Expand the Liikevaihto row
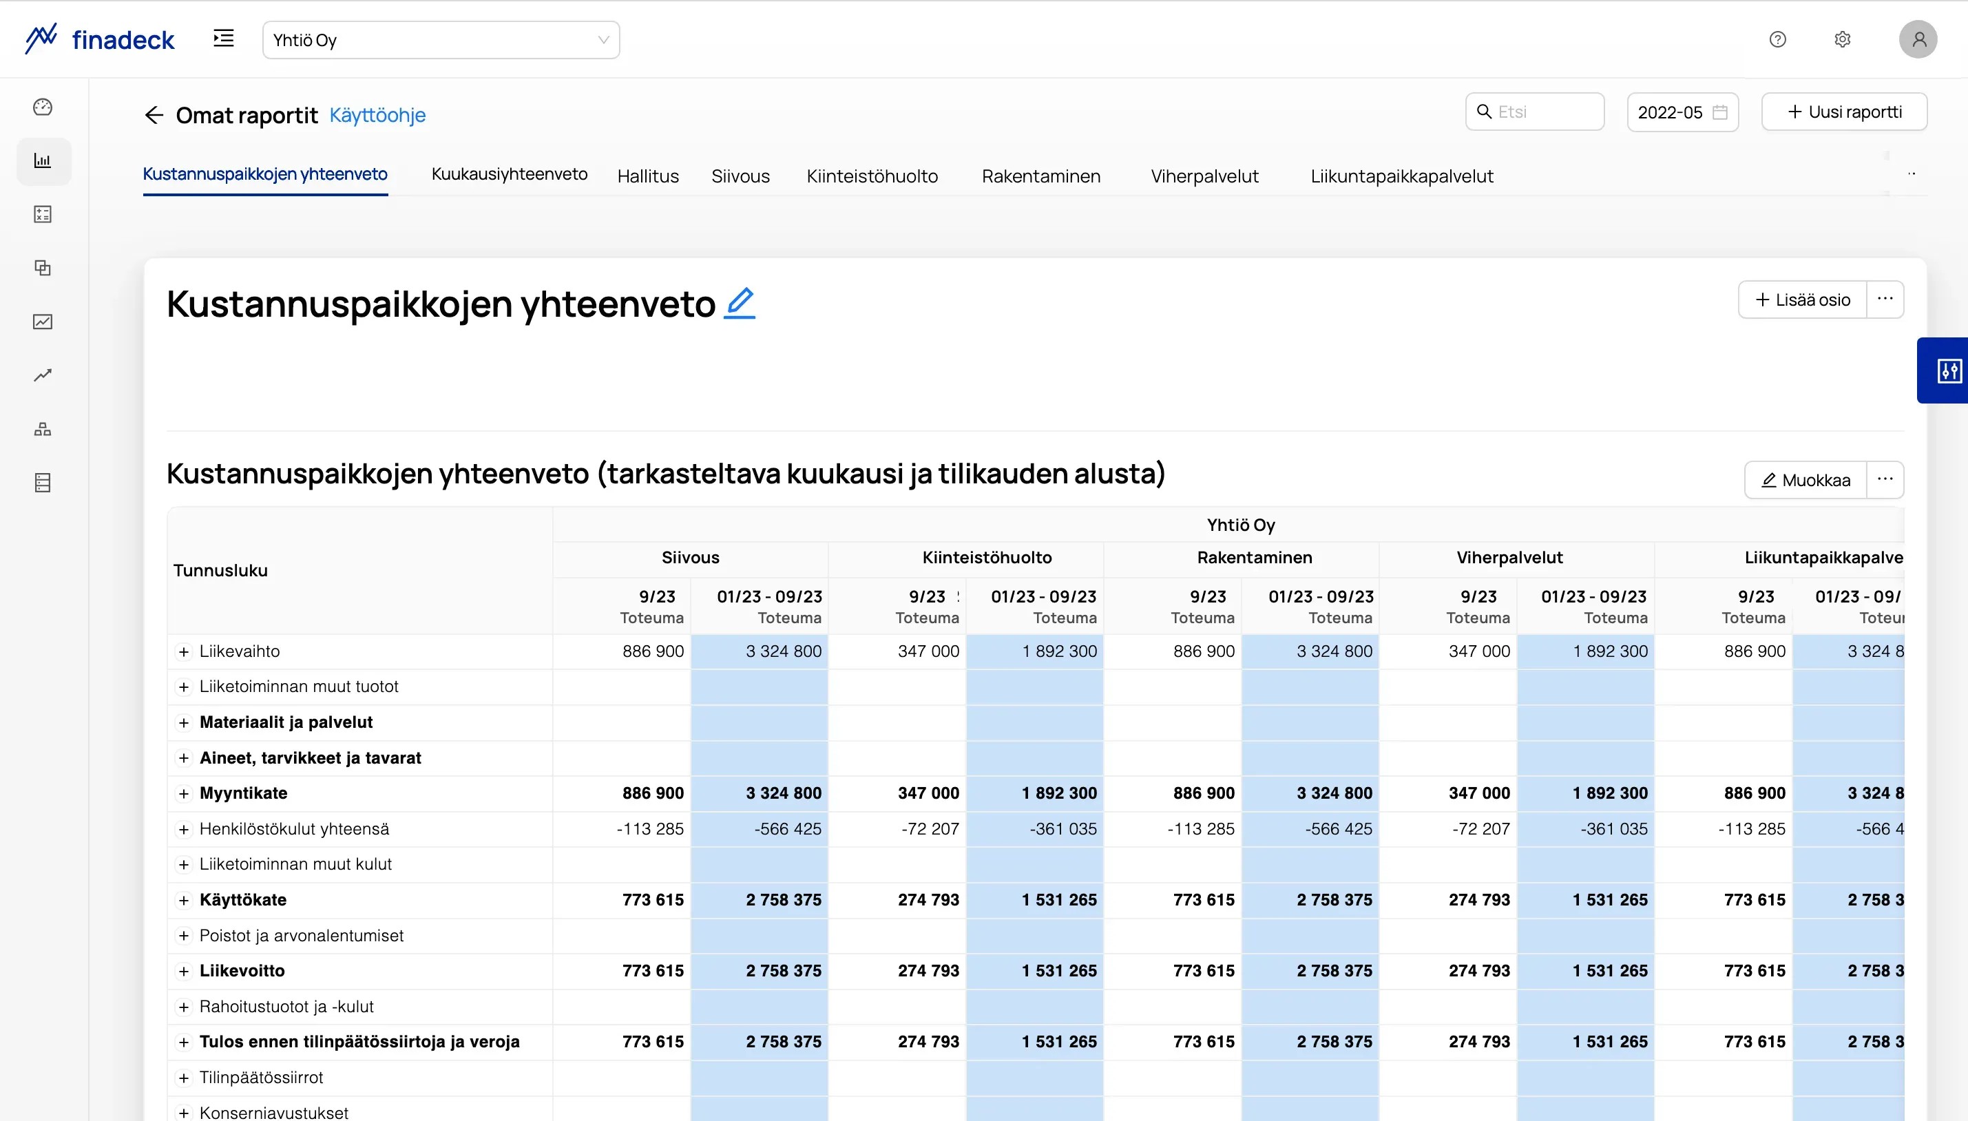The width and height of the screenshot is (1968, 1121). [183, 652]
